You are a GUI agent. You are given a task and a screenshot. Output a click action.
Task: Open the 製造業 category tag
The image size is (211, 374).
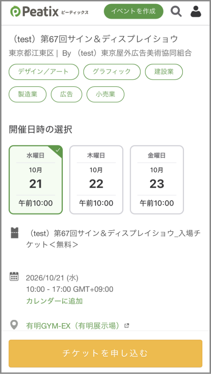(28, 94)
